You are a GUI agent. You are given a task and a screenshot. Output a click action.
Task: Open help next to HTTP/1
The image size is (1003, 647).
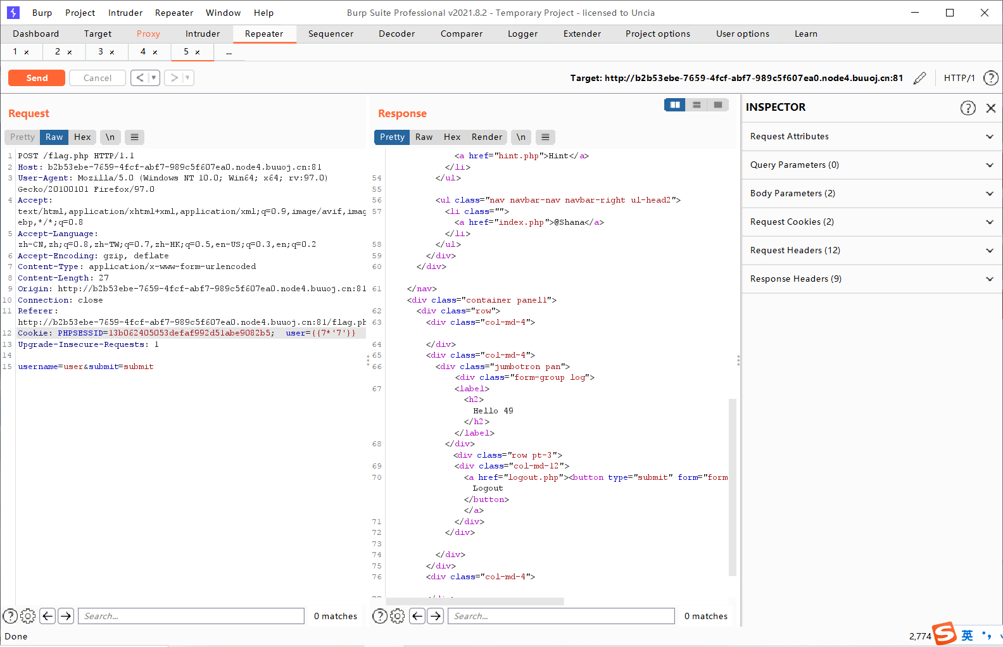tap(991, 78)
